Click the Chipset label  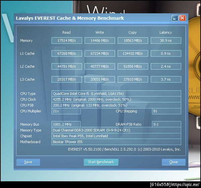26,136
